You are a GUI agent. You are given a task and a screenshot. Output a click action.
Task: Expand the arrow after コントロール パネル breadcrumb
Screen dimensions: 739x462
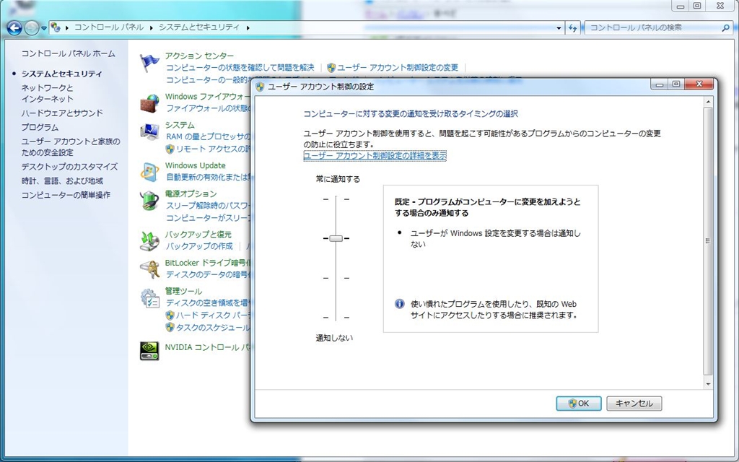(152, 28)
